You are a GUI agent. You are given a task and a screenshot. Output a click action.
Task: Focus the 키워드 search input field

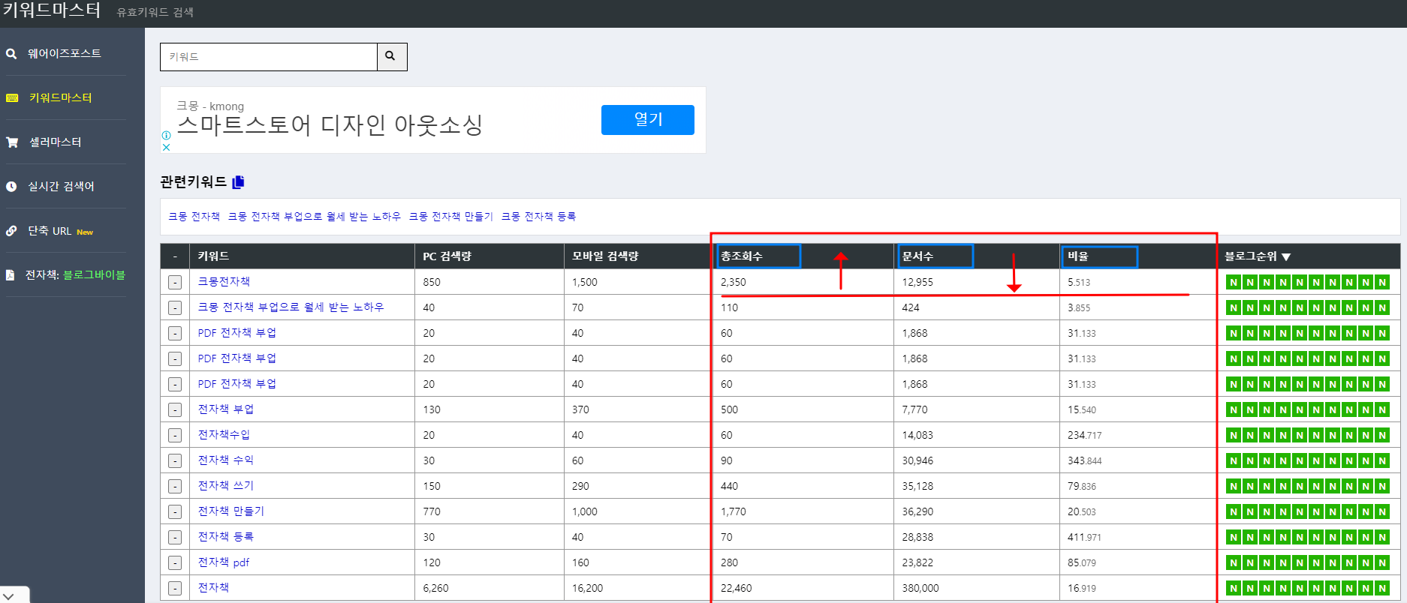268,57
